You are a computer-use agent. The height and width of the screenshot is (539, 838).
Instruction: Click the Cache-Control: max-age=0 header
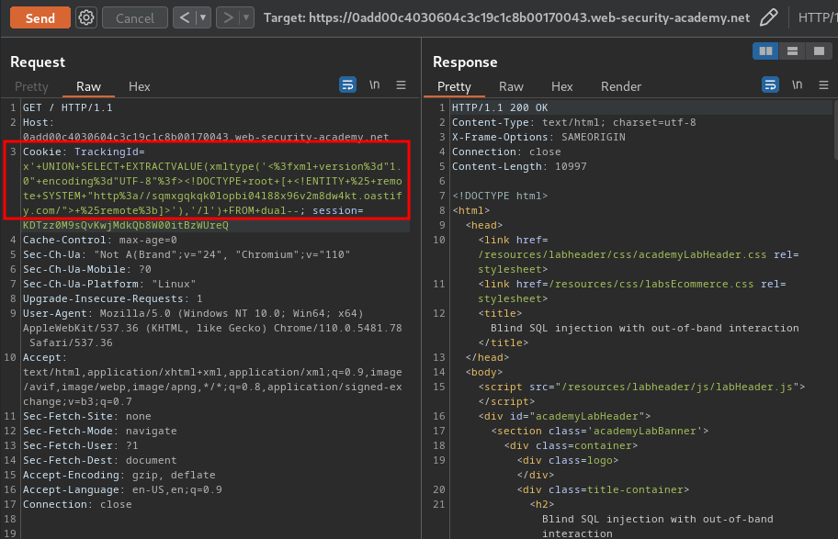pos(100,240)
